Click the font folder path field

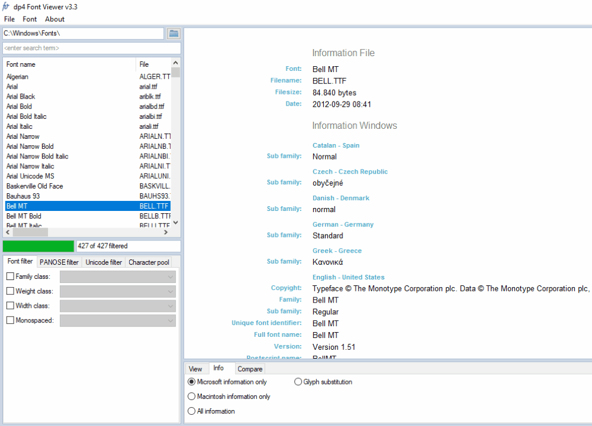click(x=83, y=33)
